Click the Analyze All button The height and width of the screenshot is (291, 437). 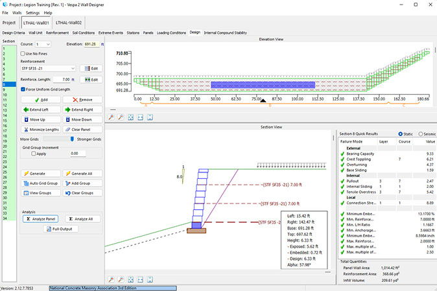[x=82, y=219]
